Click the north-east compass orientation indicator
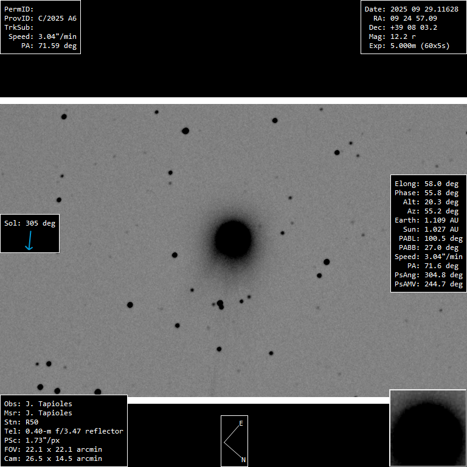The width and height of the screenshot is (467, 467). point(234,441)
